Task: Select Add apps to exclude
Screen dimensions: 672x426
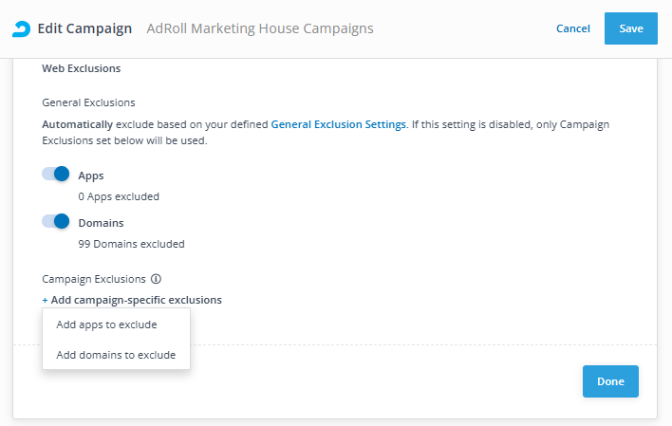Action: click(x=106, y=324)
